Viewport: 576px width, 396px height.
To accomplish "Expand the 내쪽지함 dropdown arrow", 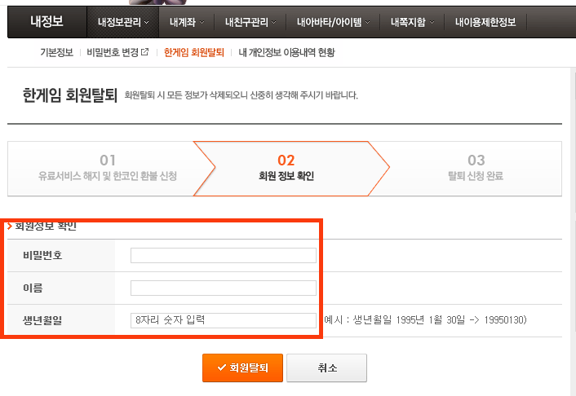I will click(x=432, y=22).
